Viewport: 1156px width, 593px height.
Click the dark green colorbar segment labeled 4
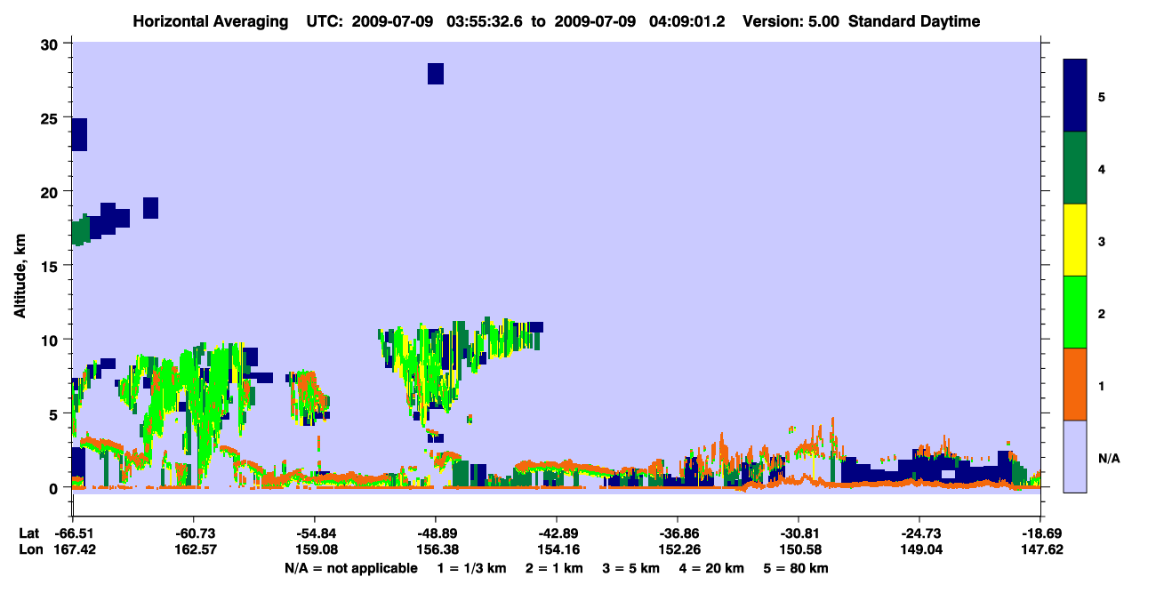1075,168
